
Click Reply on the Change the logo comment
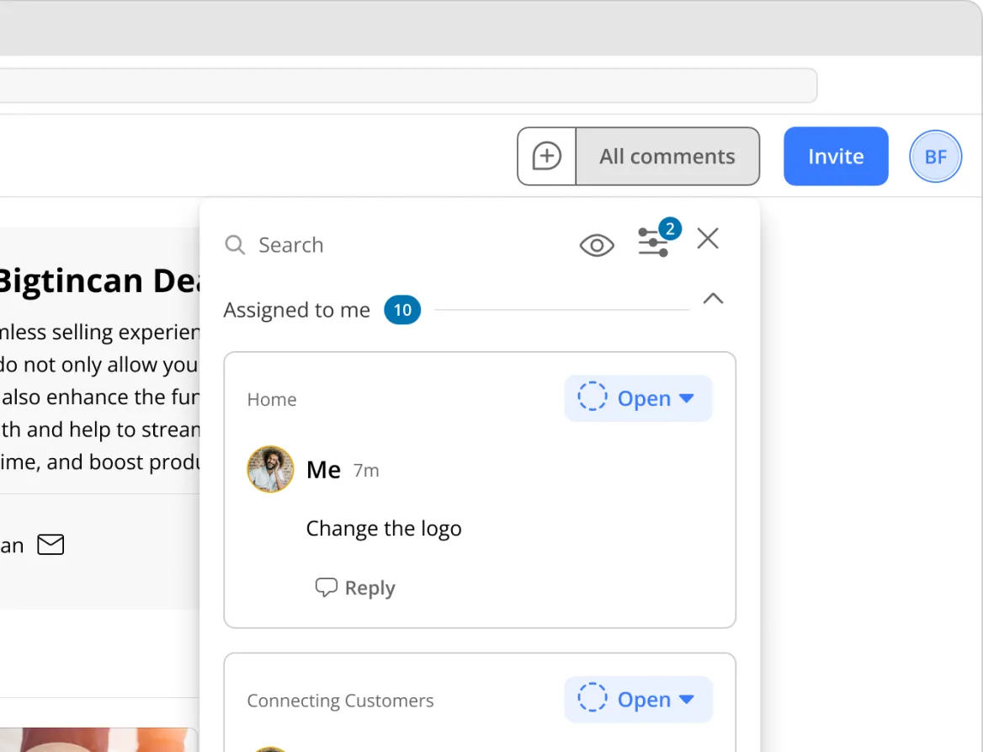[355, 588]
